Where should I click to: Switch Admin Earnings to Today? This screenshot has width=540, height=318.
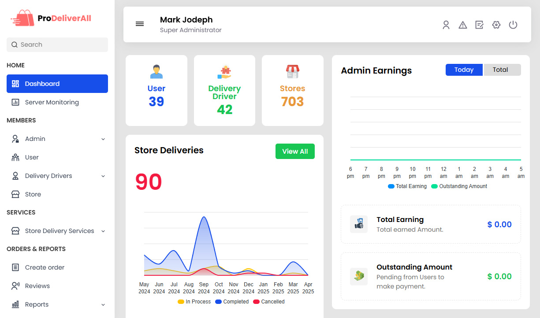[464, 70]
